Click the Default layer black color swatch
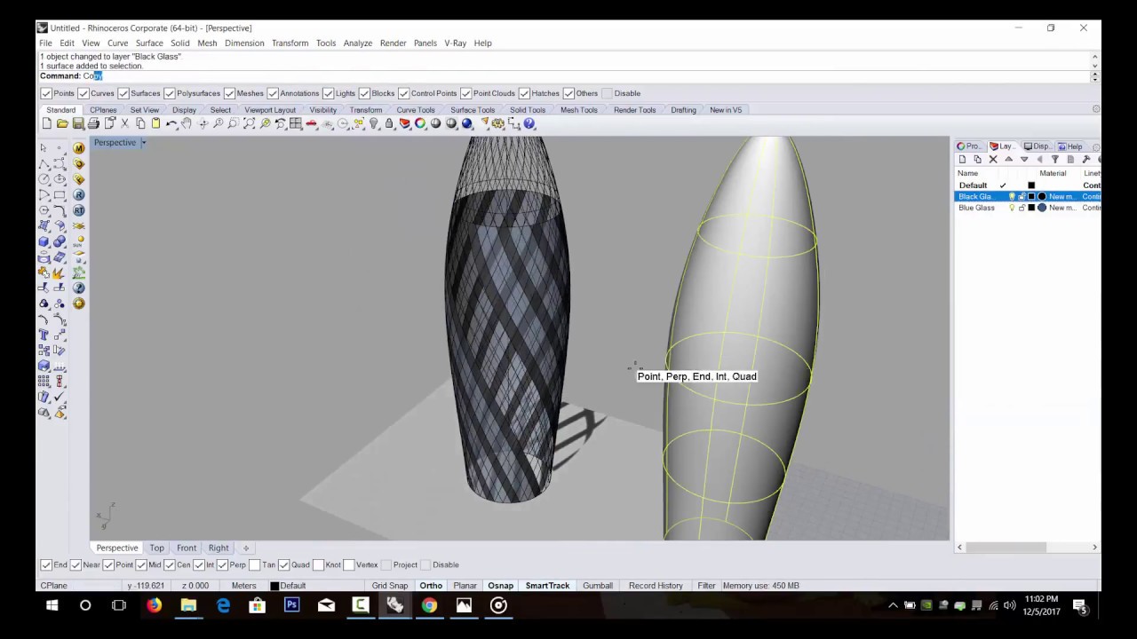 coord(1031,185)
